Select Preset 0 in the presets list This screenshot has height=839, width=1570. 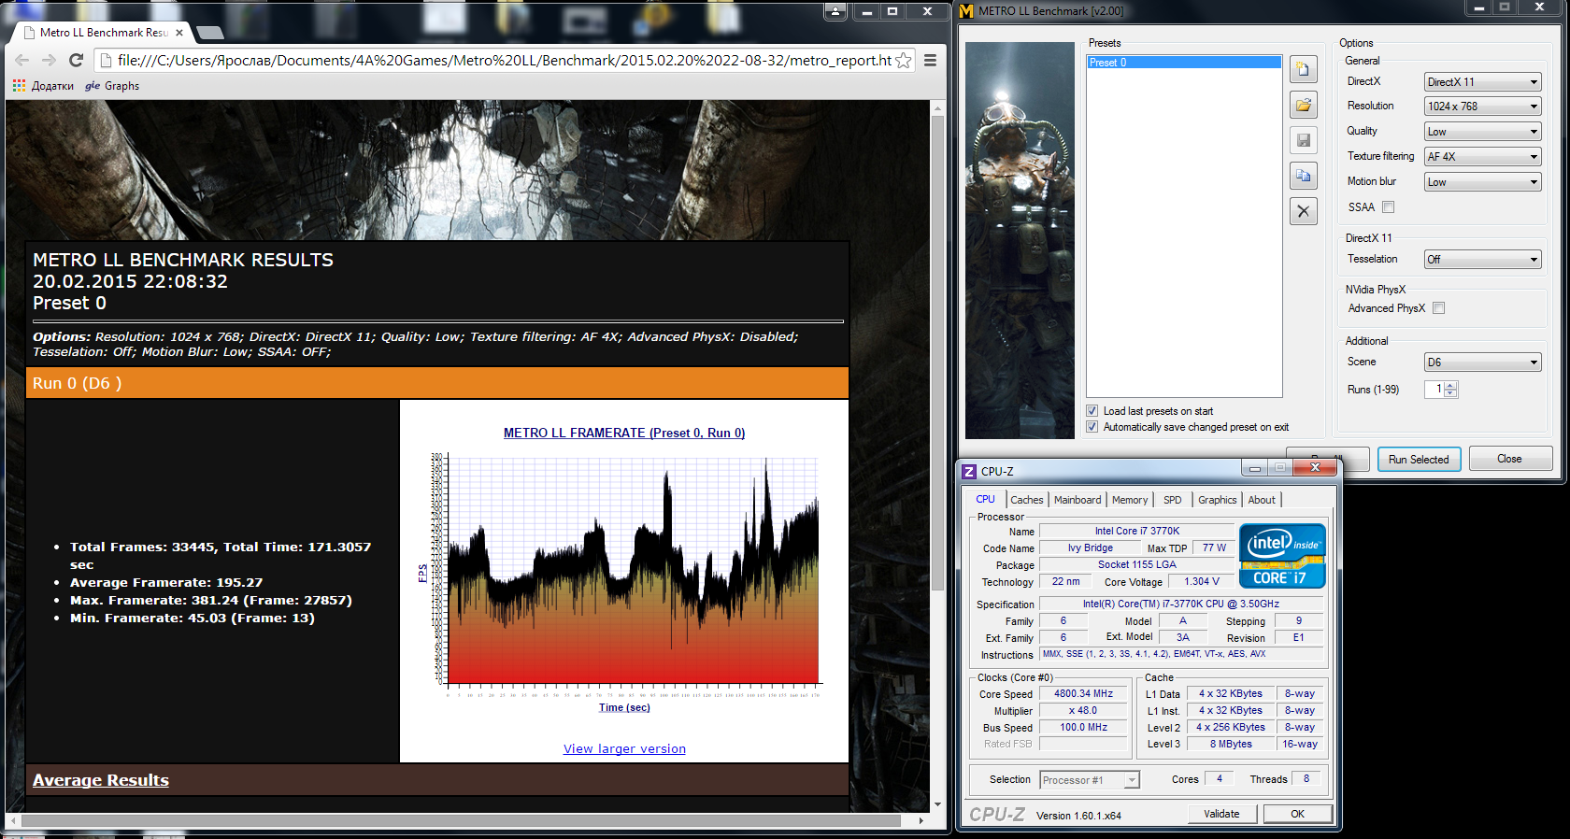coord(1183,63)
